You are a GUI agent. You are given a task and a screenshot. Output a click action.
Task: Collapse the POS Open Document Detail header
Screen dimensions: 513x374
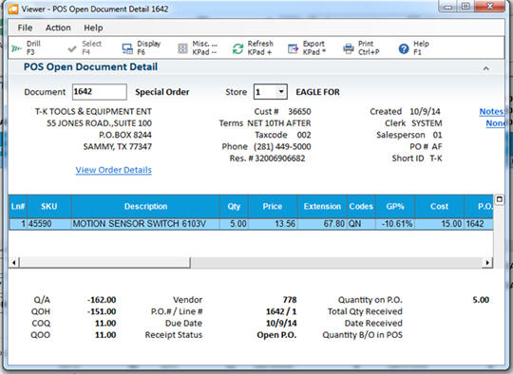(486, 68)
